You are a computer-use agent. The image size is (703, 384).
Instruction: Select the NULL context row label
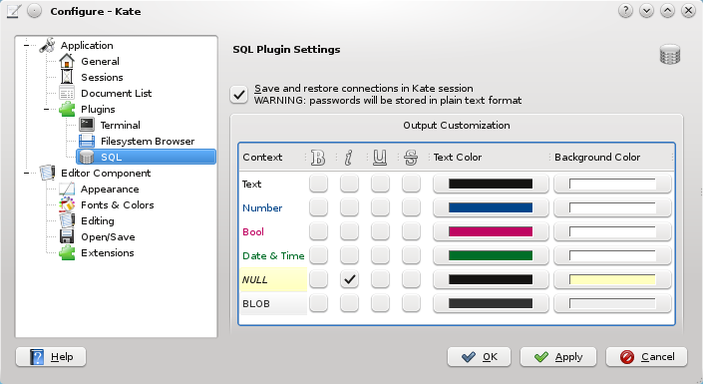[273, 279]
